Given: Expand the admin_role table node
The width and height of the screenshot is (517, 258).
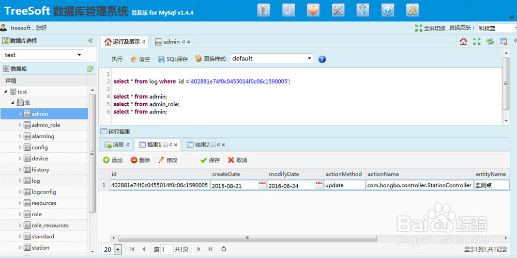Looking at the screenshot, I should pos(20,125).
